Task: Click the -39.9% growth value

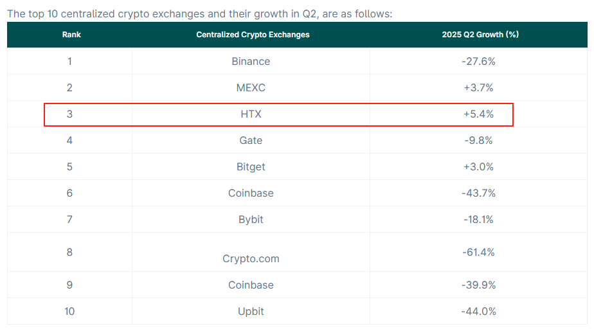Action: point(479,285)
